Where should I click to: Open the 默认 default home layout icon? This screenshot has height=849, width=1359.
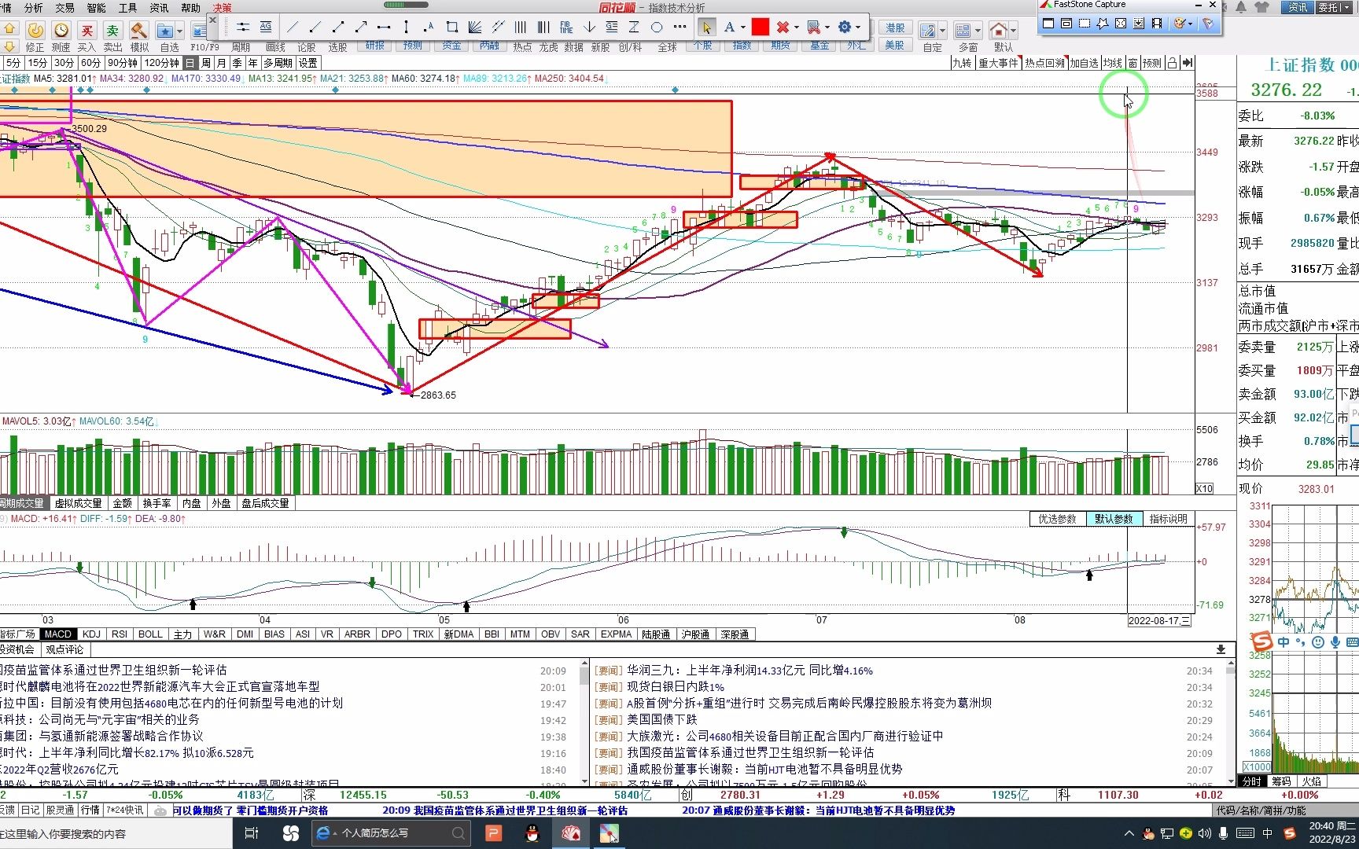pyautogui.click(x=998, y=31)
